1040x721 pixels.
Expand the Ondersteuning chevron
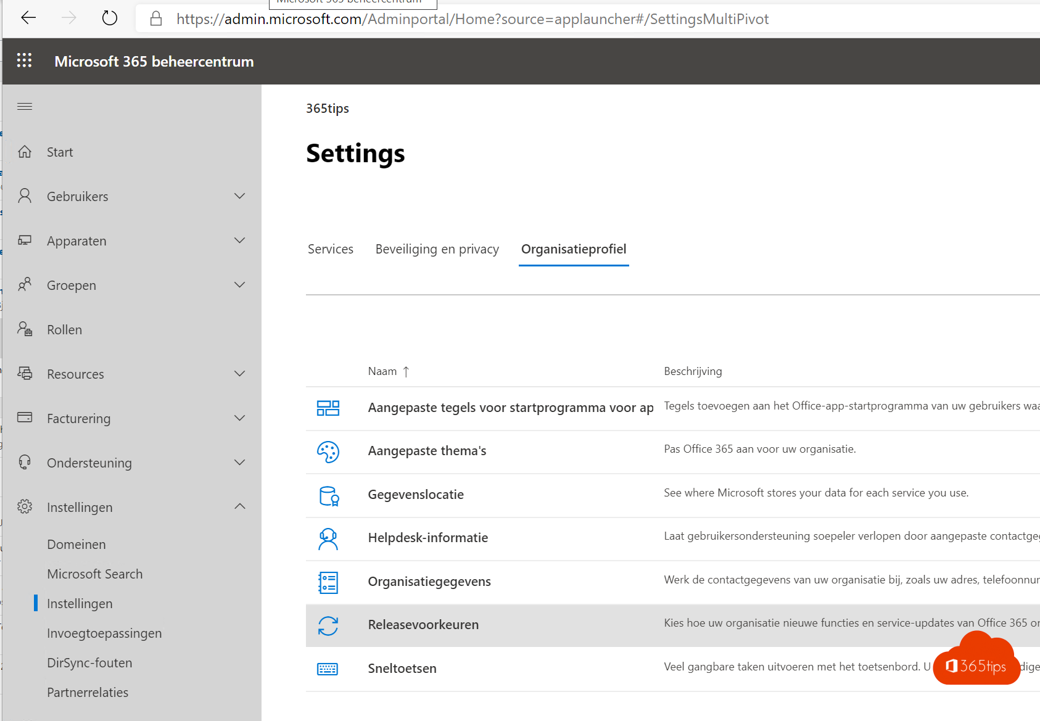[x=240, y=463]
